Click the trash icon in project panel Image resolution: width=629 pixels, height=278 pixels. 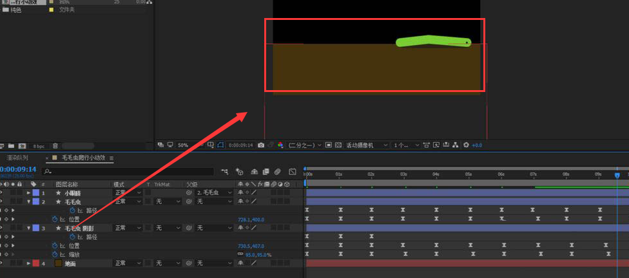tap(55, 146)
